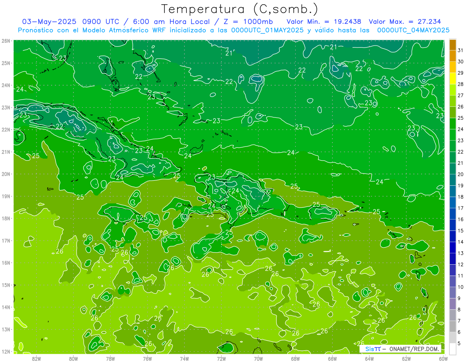The width and height of the screenshot is (471, 364).
Task: Pick the blue legend color between 16 and 17
Action: tap(453, 214)
